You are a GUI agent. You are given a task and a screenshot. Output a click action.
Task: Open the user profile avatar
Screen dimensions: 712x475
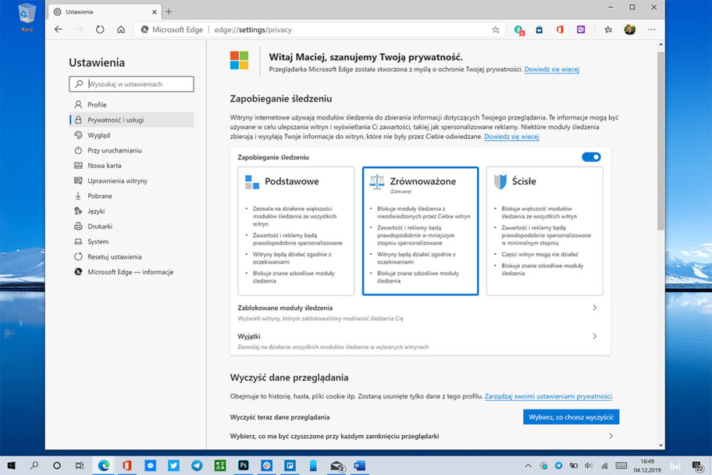click(629, 29)
